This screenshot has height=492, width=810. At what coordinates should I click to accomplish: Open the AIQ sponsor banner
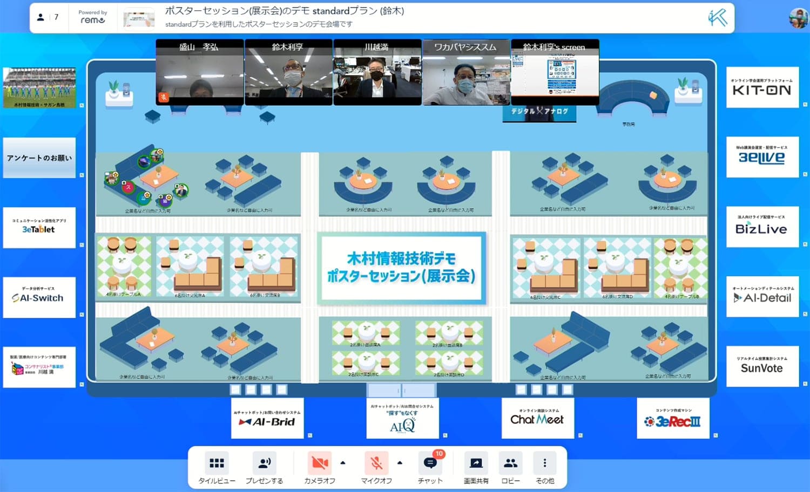coord(403,418)
